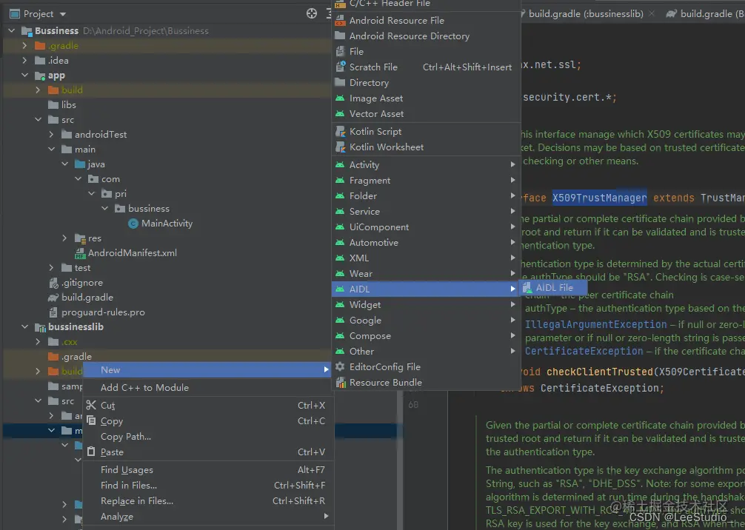The height and width of the screenshot is (530, 745).
Task: Click the locate/select opened file target icon
Action: pyautogui.click(x=312, y=14)
